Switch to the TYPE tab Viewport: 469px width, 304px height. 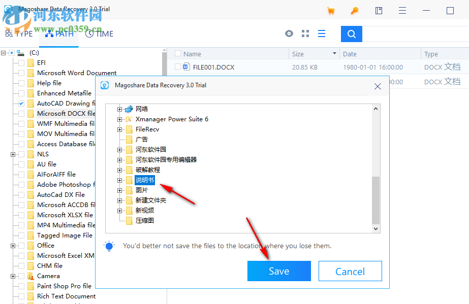19,33
